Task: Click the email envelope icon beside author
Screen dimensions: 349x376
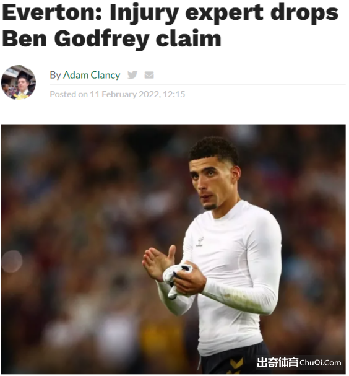Action: [149, 75]
